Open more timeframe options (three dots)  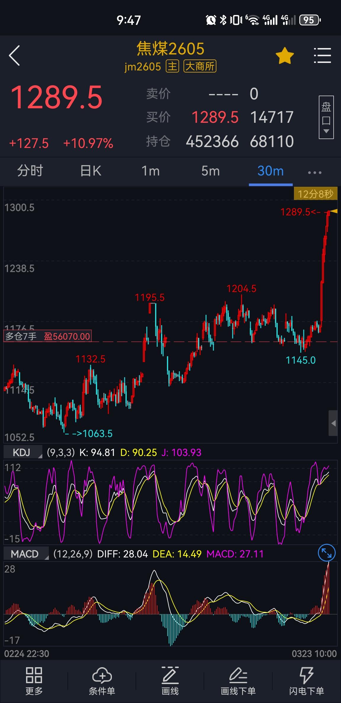314,172
